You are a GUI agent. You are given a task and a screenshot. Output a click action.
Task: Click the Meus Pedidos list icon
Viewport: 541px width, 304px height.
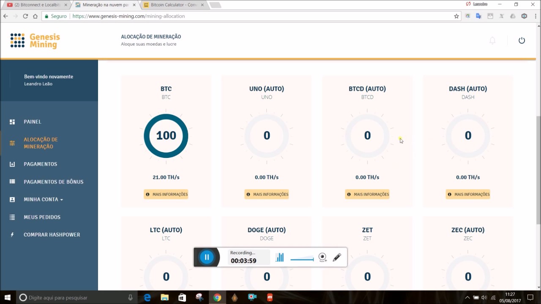click(x=12, y=217)
